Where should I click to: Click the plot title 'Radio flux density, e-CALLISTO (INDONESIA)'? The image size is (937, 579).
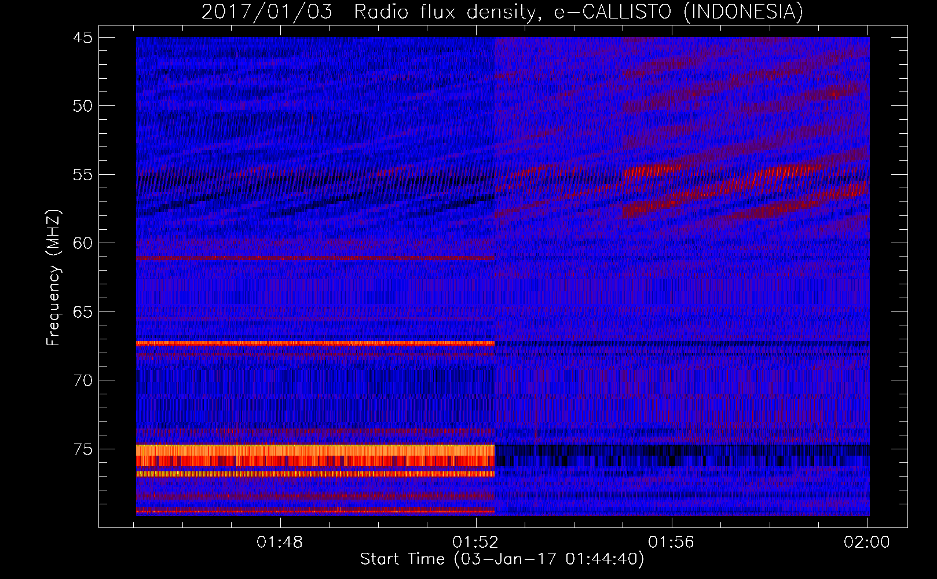(578, 12)
